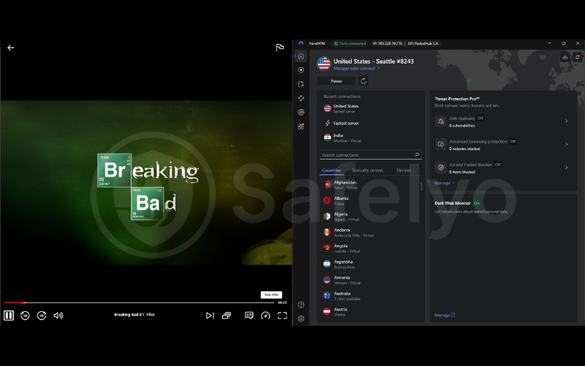Click the Ad and tracker blocker icon

441,168
